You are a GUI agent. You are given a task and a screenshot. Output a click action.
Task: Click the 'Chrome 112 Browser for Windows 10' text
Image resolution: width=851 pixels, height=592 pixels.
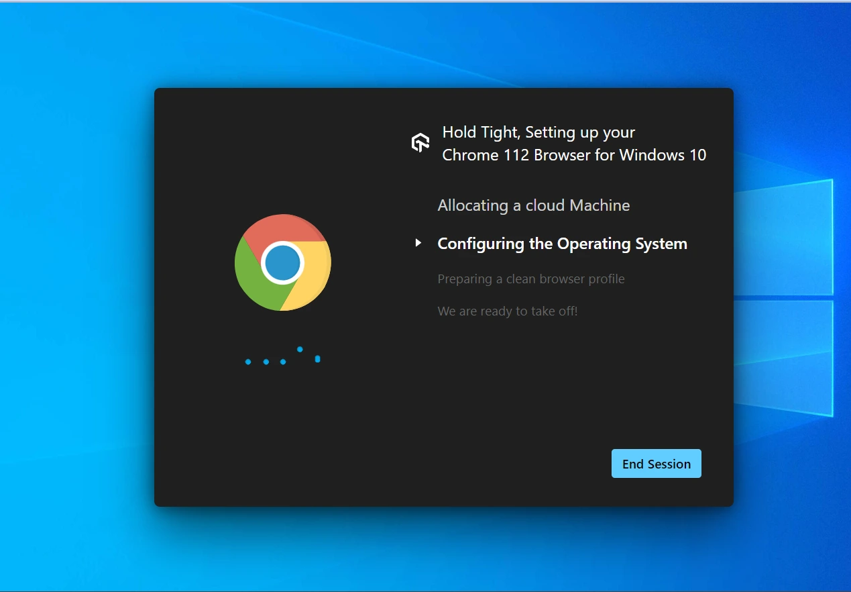tap(574, 155)
